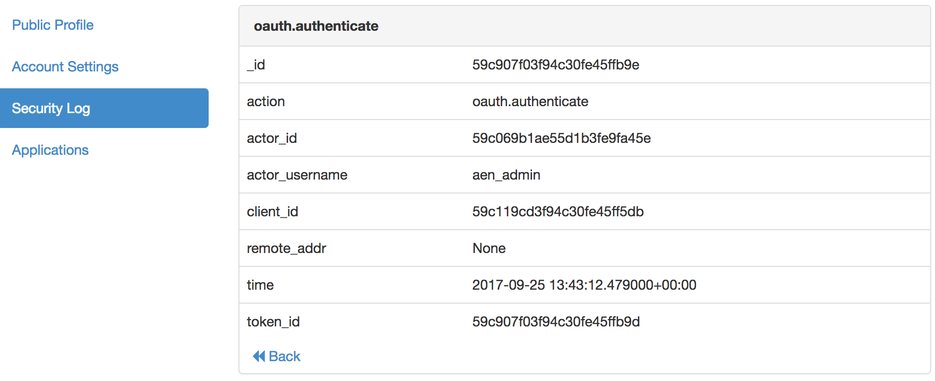The width and height of the screenshot is (935, 381).
Task: Click the time field label
Action: 260,285
